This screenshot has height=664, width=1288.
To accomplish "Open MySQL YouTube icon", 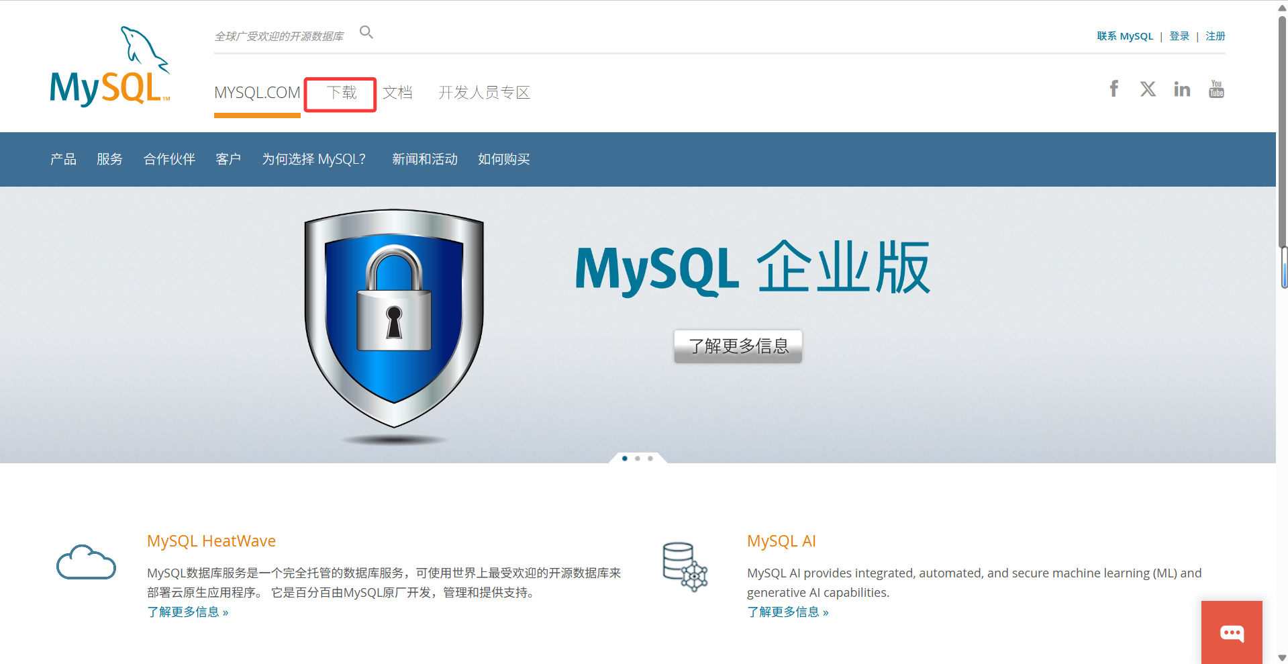I will [1216, 89].
